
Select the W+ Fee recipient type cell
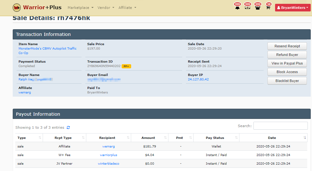[64, 155]
